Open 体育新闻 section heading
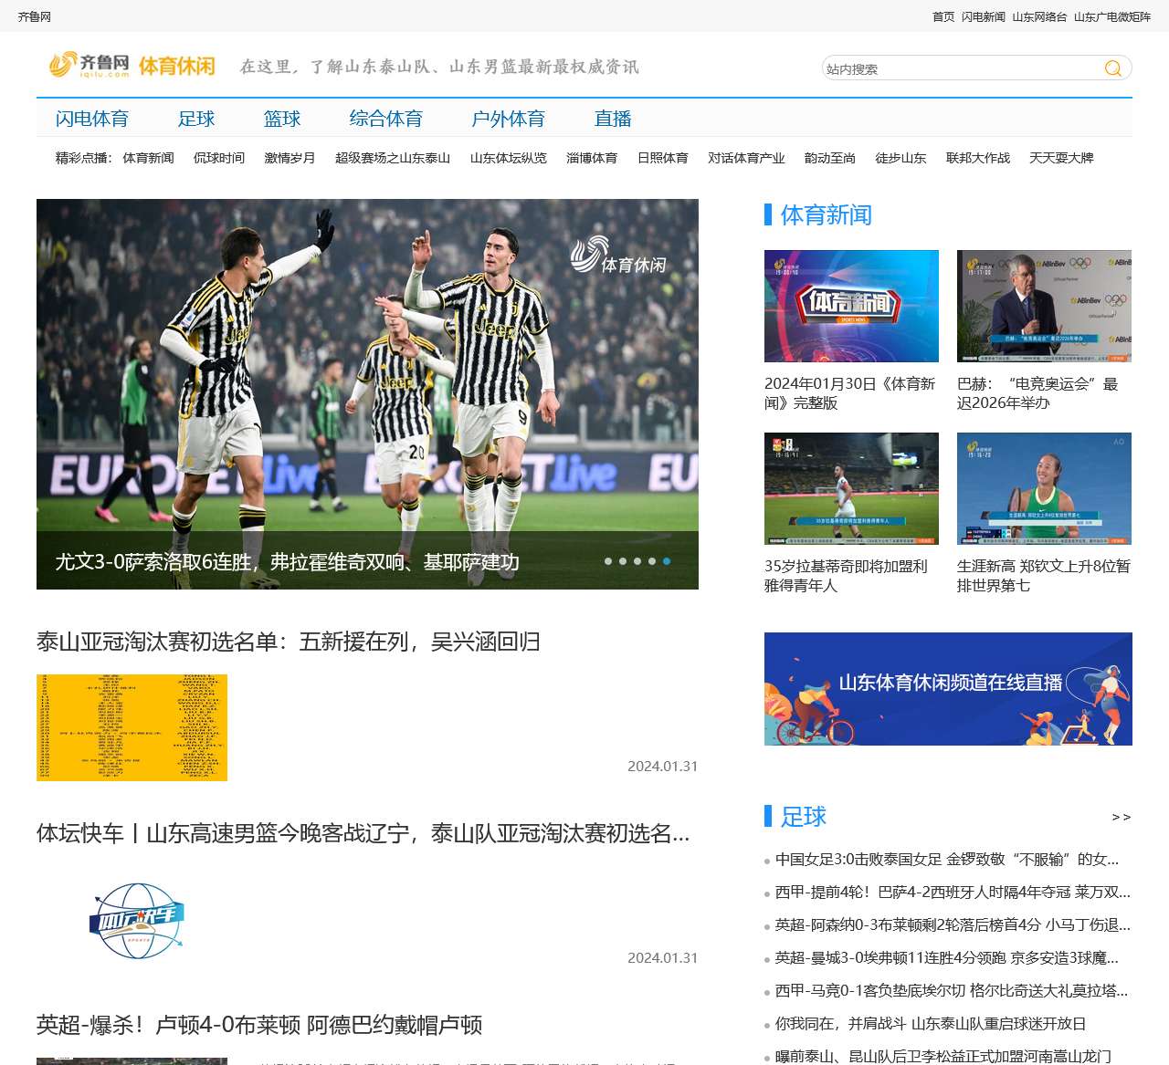The width and height of the screenshot is (1169, 1065). point(827,215)
